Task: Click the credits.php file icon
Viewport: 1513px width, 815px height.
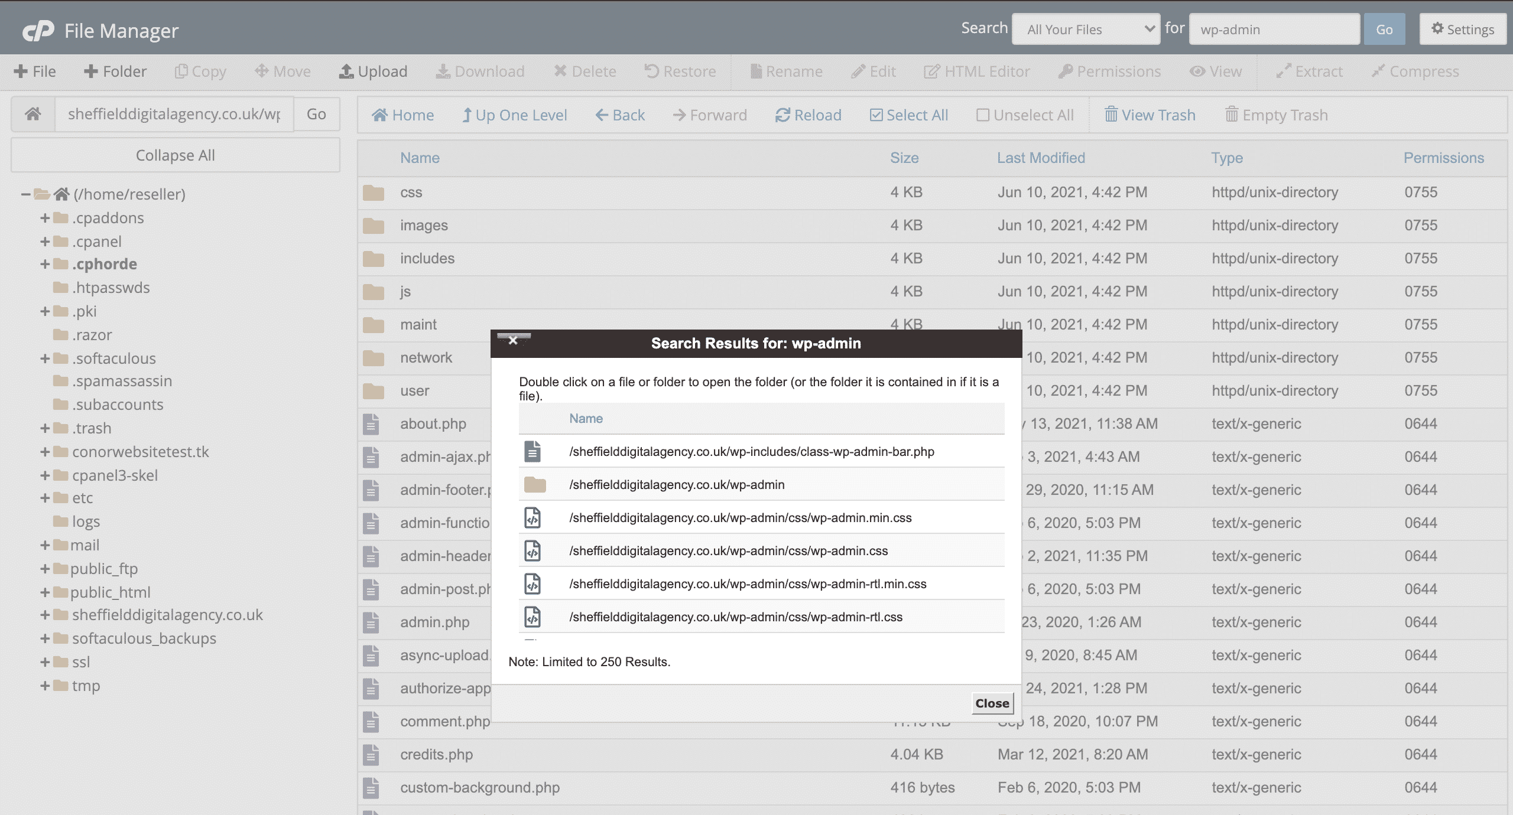Action: pos(371,755)
